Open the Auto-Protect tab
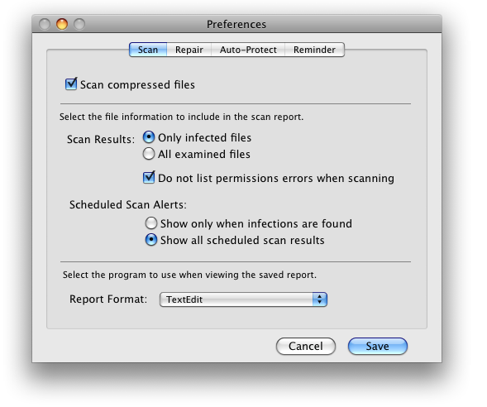The width and height of the screenshot is (487, 407). [248, 50]
